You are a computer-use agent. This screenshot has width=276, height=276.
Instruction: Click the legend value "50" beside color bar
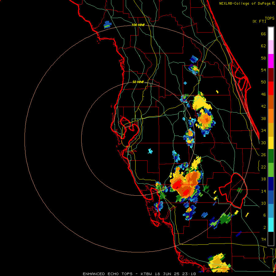pyautogui.click(x=263, y=82)
